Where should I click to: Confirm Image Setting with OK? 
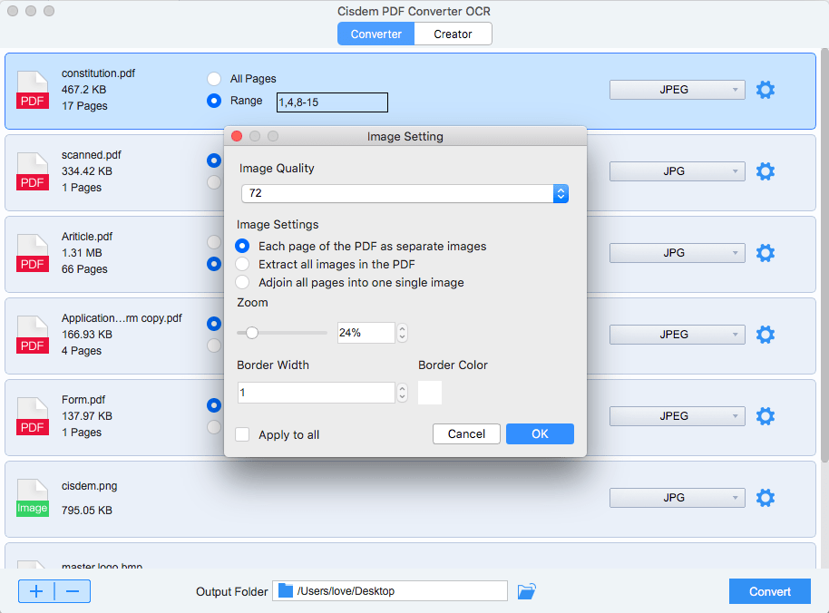click(540, 433)
